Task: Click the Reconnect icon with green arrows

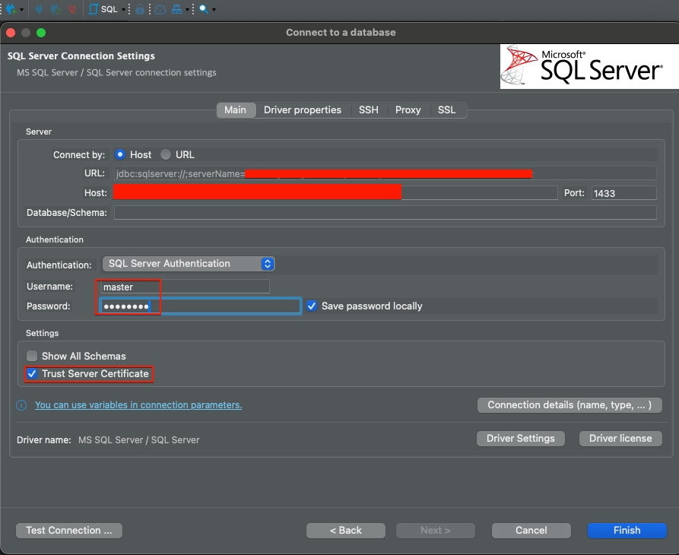Action: tap(56, 9)
